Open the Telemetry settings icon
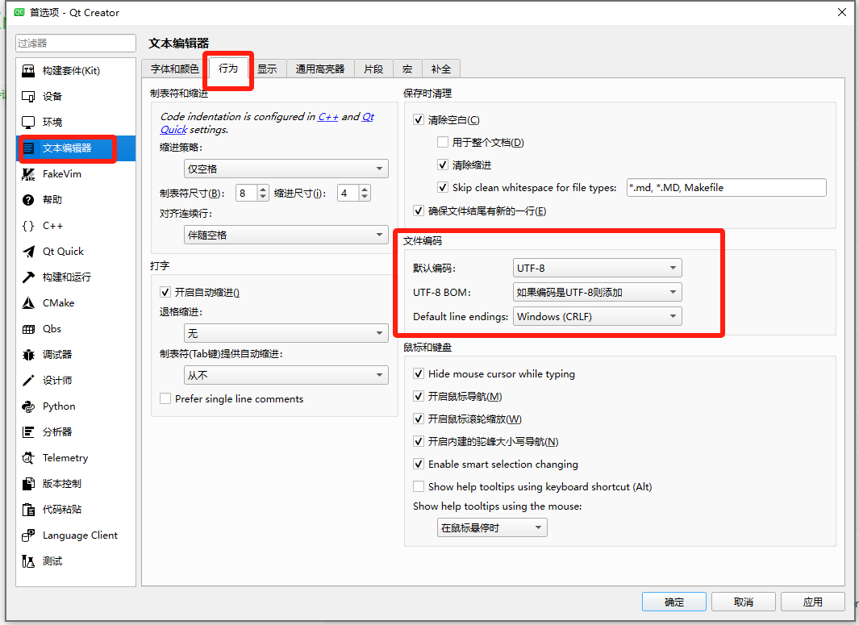The width and height of the screenshot is (859, 625). click(28, 458)
